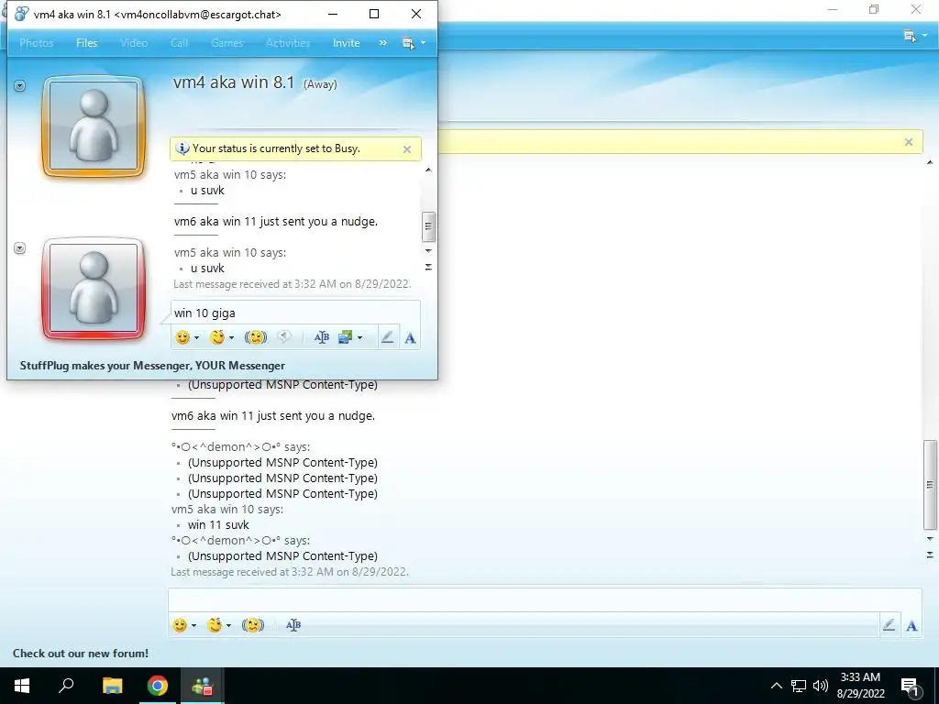
Task: Switch to handwriting pen in vm4 chat
Action: [388, 337]
